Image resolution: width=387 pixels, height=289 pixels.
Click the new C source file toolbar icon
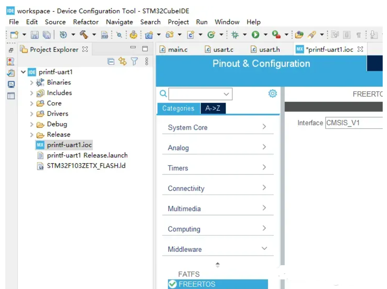click(x=191, y=35)
